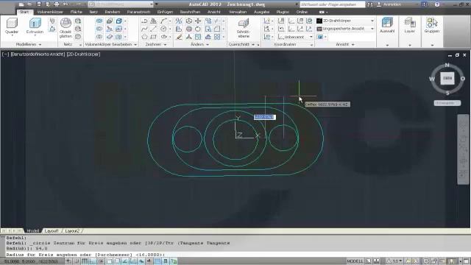Viewport: 471px width, 265px height.
Task: Open the Ungespeicherte Ansicht view dropdown
Action: click(345, 29)
